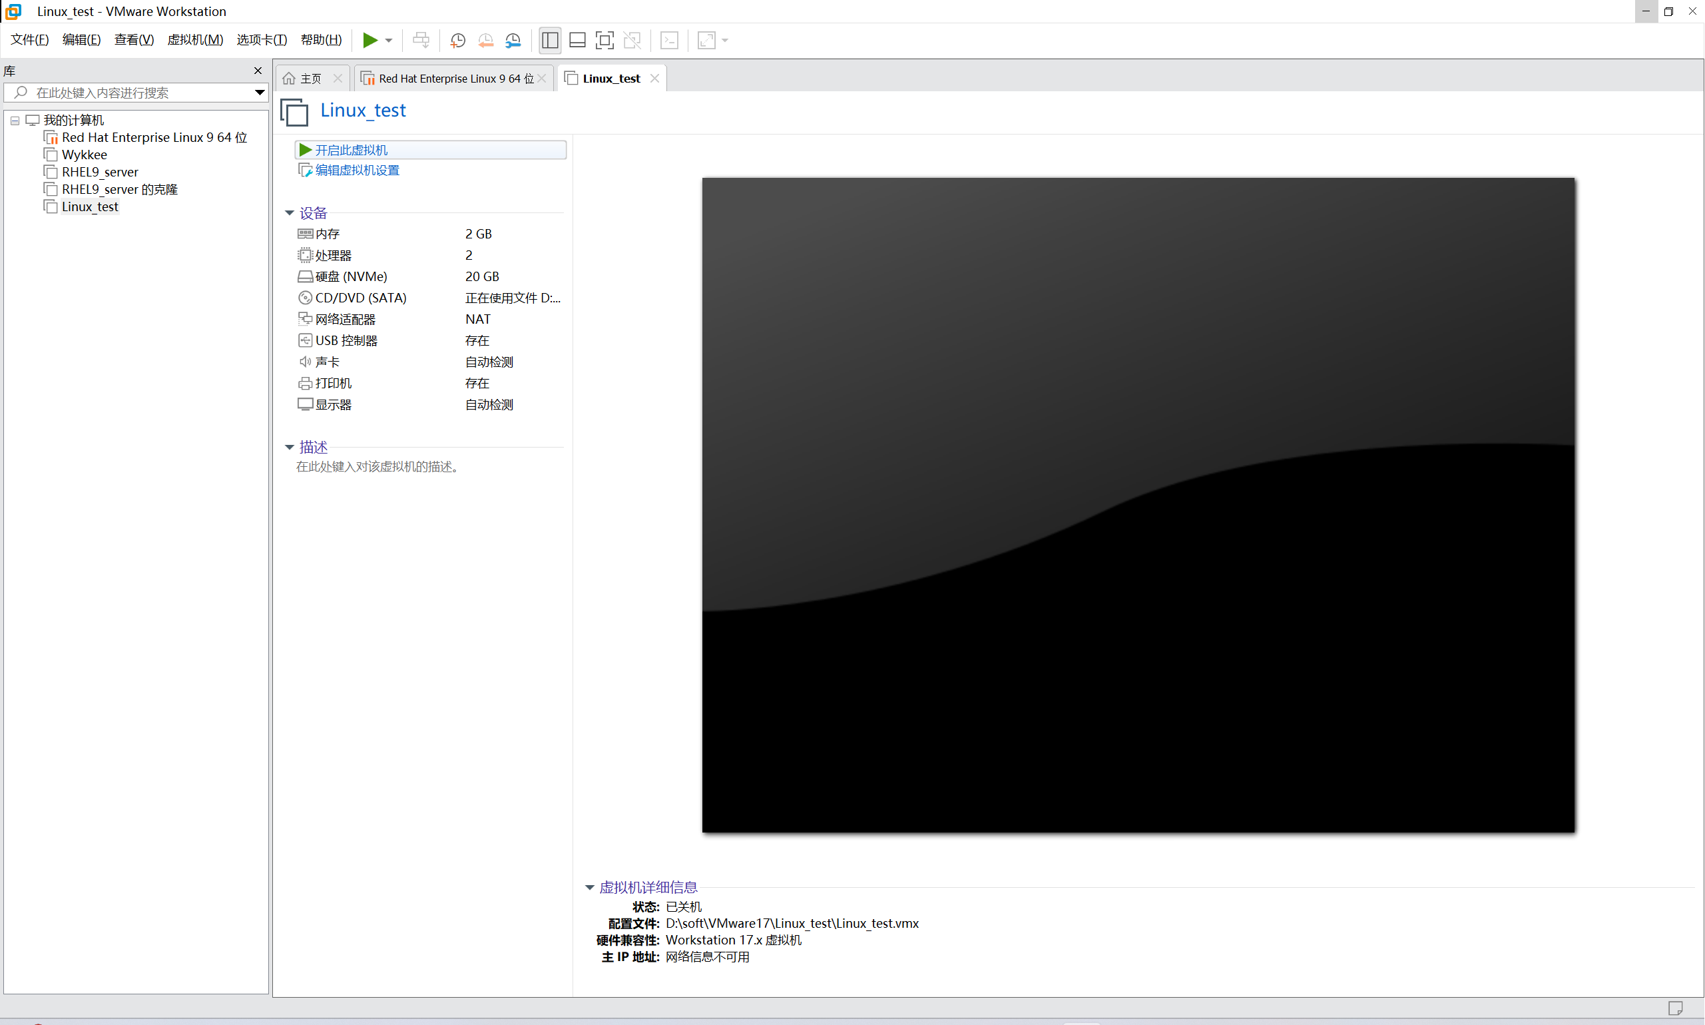Toggle the library panel visibility icon

549,40
